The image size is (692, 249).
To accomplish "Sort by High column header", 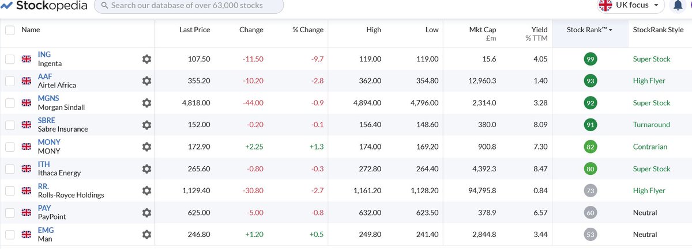I will point(374,30).
